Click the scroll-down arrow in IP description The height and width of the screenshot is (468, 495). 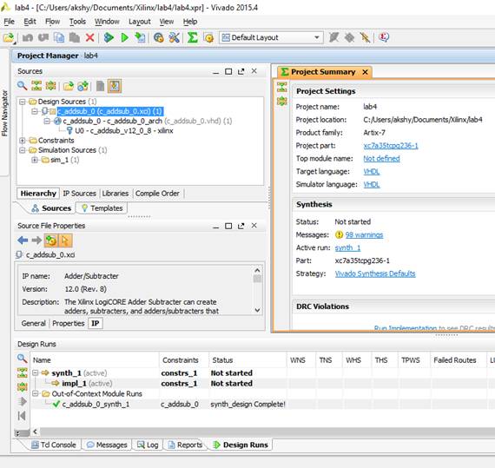pyautogui.click(x=257, y=310)
